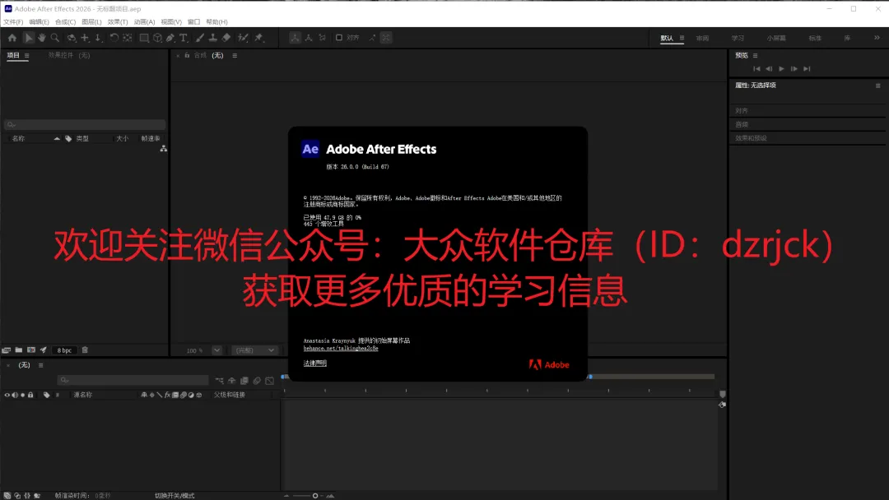Click the eye video visibility column header
The image size is (889, 500).
click(7, 395)
